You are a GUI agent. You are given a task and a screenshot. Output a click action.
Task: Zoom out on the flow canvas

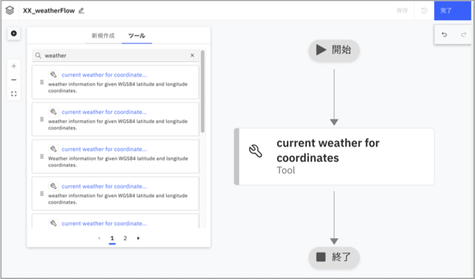pyautogui.click(x=14, y=80)
